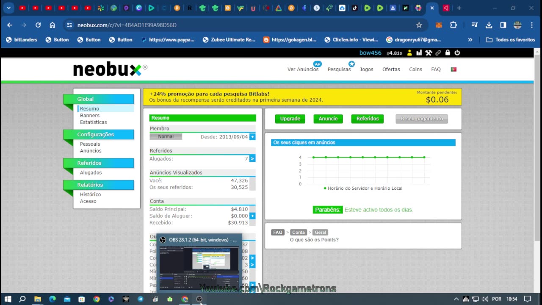Select Resumo in Global sidebar
Image resolution: width=542 pixels, height=305 pixels.
[x=89, y=109]
